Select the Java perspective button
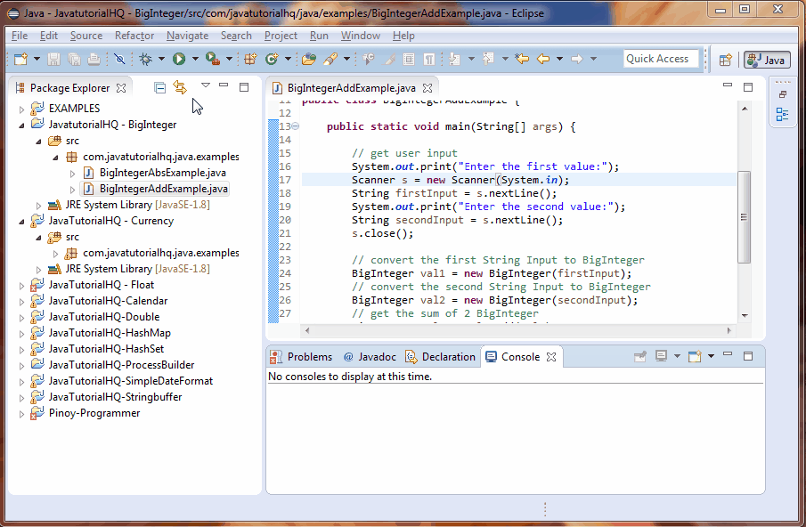806x527 pixels. (x=767, y=60)
